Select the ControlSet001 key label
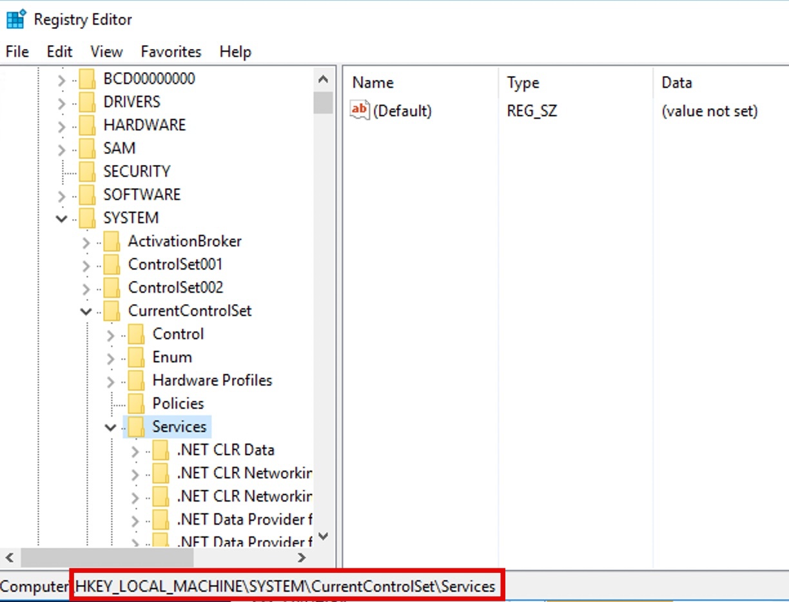This screenshot has height=602, width=789. coord(175,264)
